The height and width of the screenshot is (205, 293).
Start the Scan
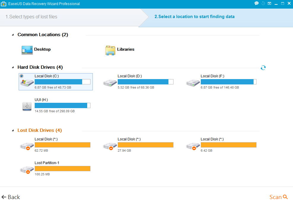click(x=278, y=197)
